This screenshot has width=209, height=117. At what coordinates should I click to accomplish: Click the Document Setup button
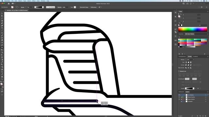84,7
